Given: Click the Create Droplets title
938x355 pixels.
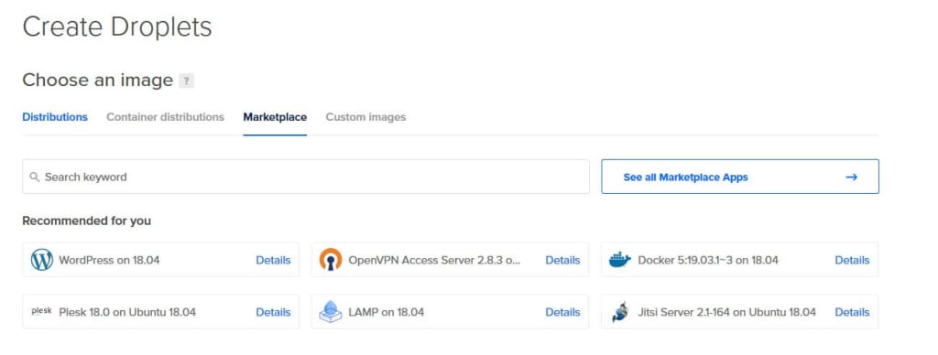Looking at the screenshot, I should pos(117,27).
